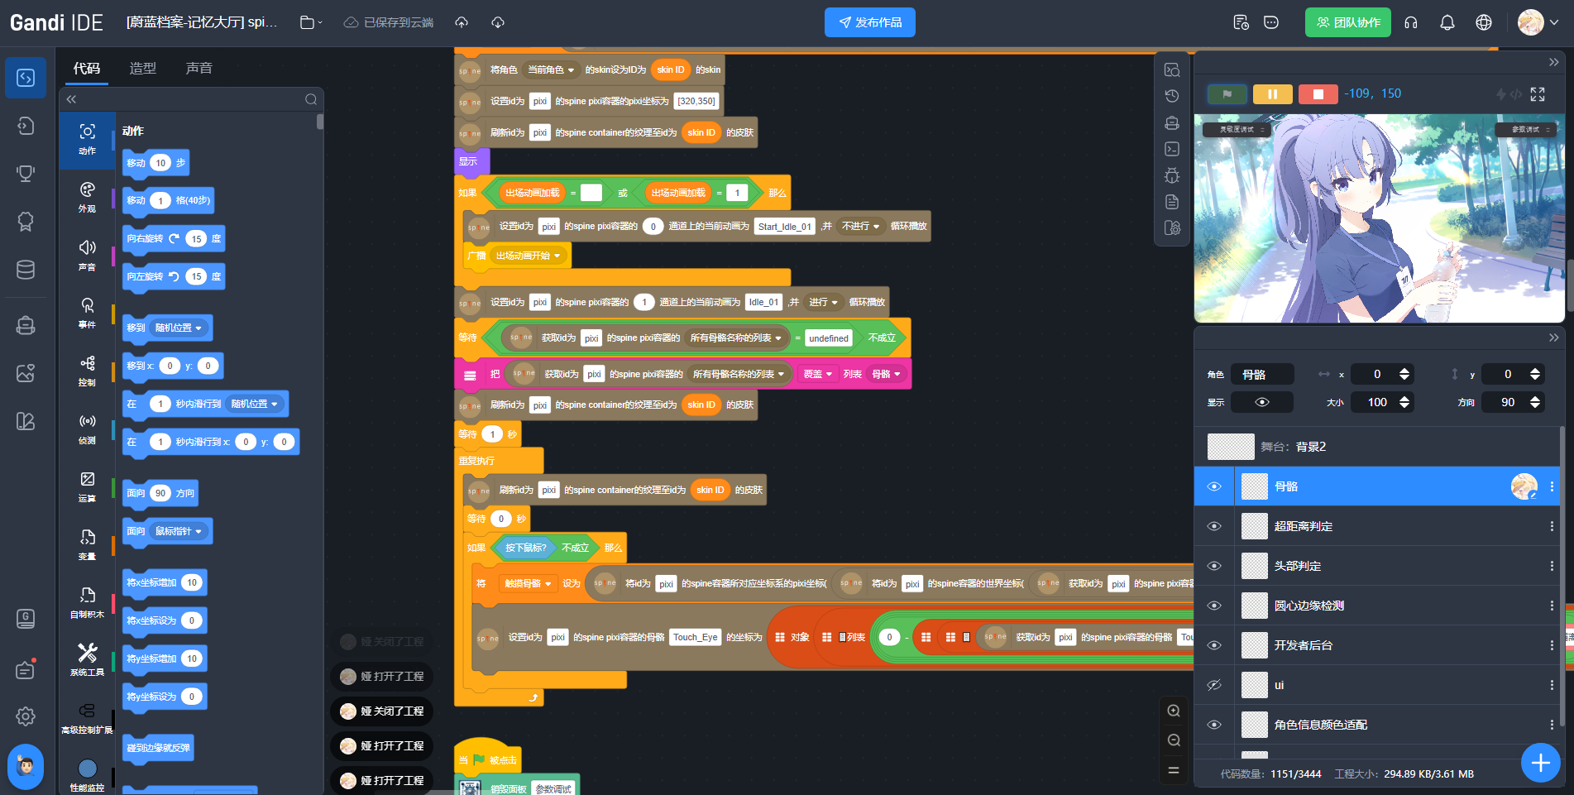The image size is (1574, 795).
Task: Click the 发布作品 publish button
Action: coord(869,22)
